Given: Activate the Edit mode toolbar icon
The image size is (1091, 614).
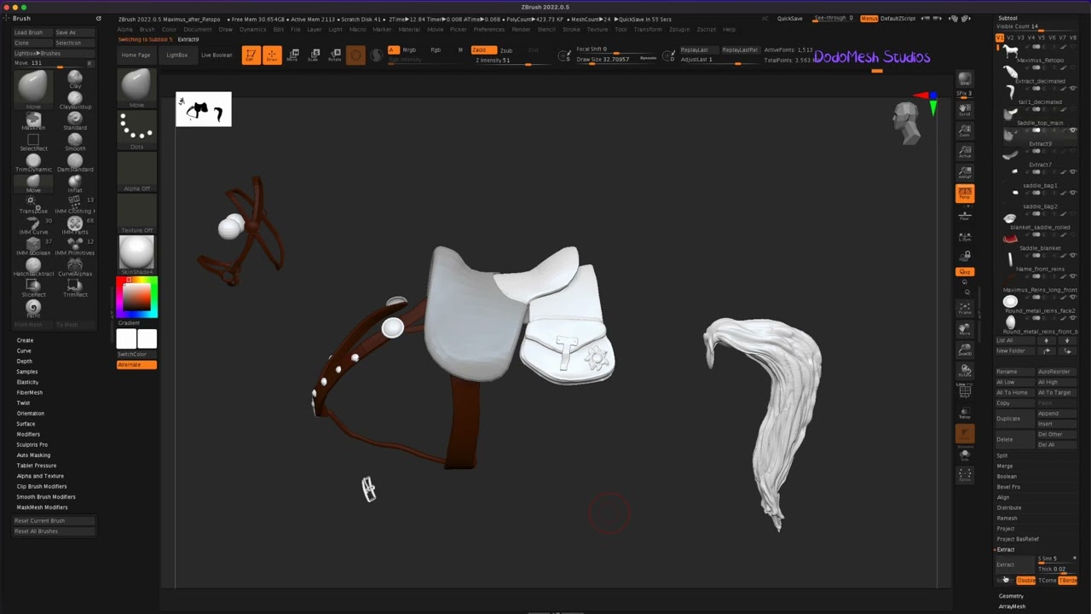Looking at the screenshot, I should click(x=251, y=55).
